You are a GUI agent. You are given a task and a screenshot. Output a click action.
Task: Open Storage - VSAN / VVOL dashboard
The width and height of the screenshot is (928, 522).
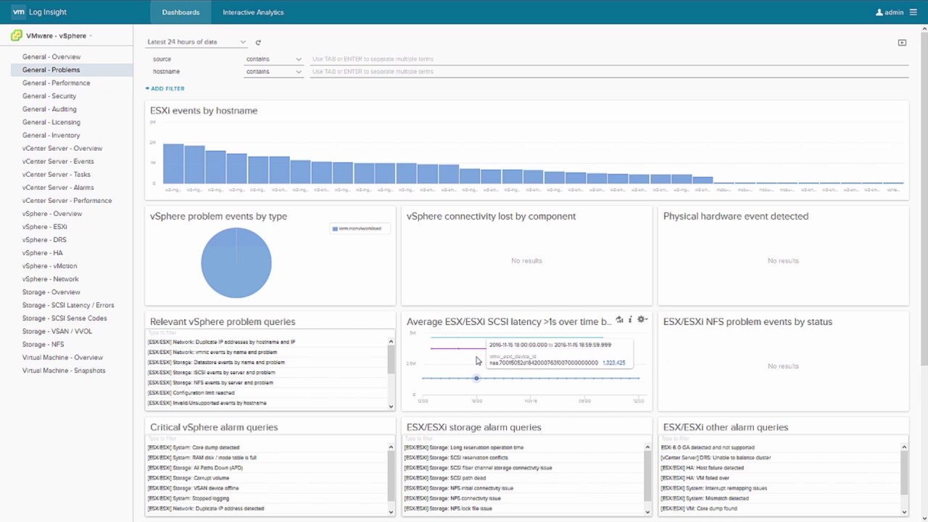pos(57,331)
